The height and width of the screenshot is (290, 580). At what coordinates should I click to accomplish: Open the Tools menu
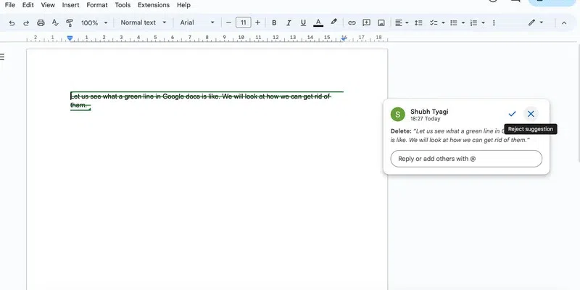pyautogui.click(x=123, y=5)
